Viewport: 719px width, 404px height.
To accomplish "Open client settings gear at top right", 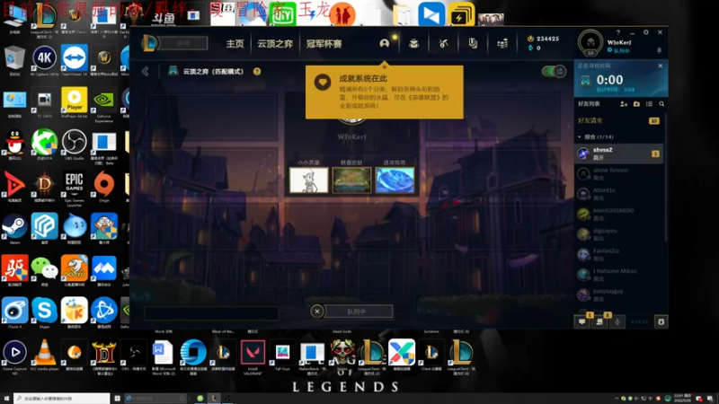I will click(x=645, y=32).
